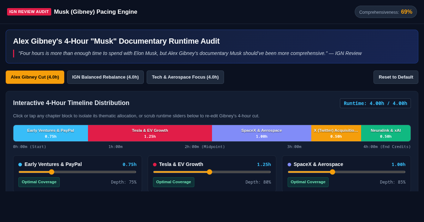Isolate the Neuralink & xAI timeline block

click(x=386, y=133)
